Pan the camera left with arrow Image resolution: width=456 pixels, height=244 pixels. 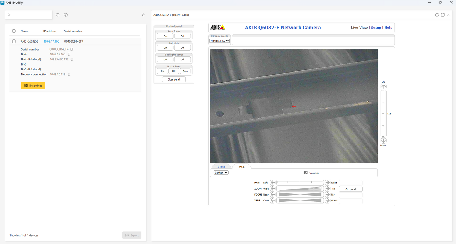(273, 182)
